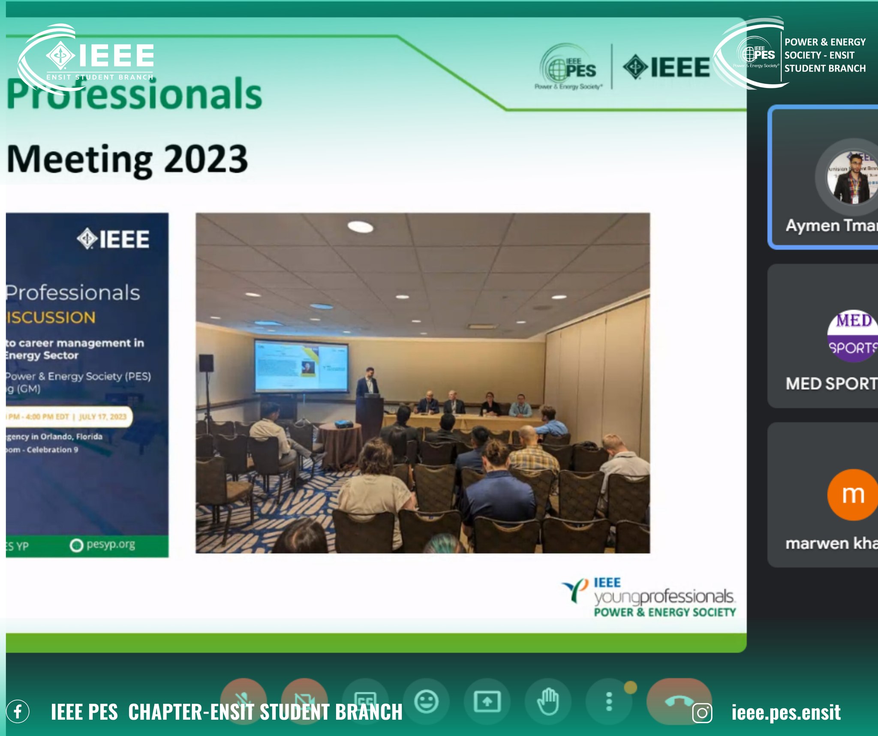The height and width of the screenshot is (736, 878).
Task: Click the Instagram icon in the footer
Action: click(702, 713)
